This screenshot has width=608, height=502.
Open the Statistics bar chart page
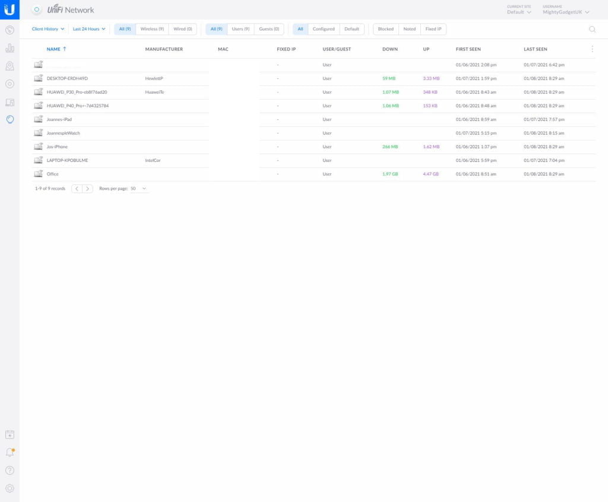(x=9, y=48)
